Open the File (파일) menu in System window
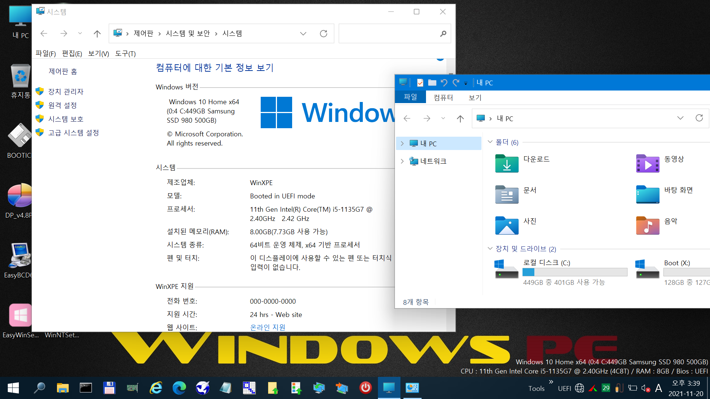 [x=45, y=54]
